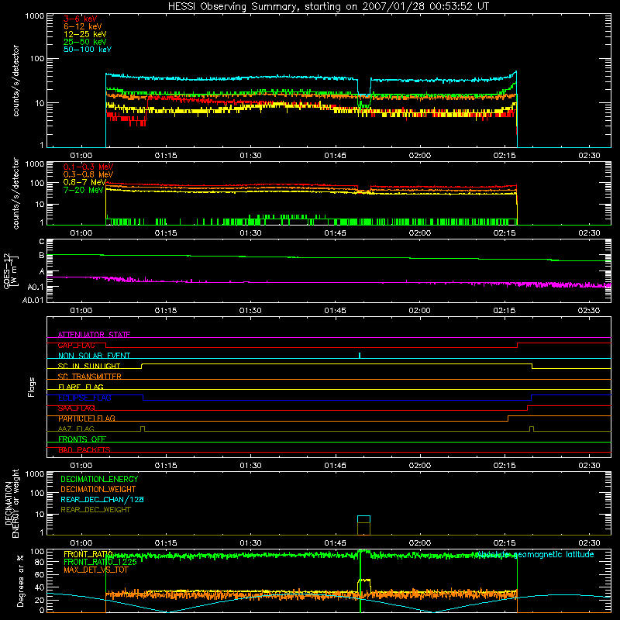620x620 pixels.
Task: Select the NON_SOLAR_EVENT flag label
Action: [x=94, y=356]
